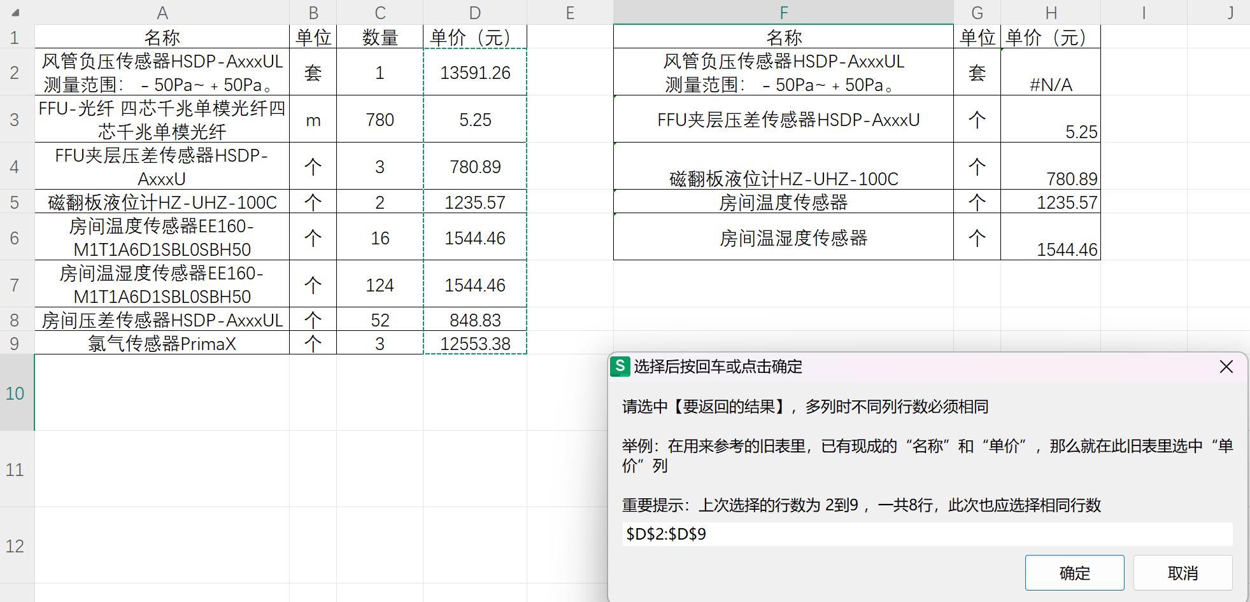The image size is (1250, 602).
Task: Close the selection dialog with the X
Action: (x=1227, y=367)
